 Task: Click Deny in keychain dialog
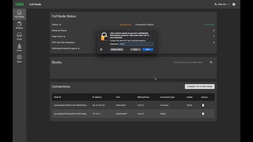pos(135,49)
